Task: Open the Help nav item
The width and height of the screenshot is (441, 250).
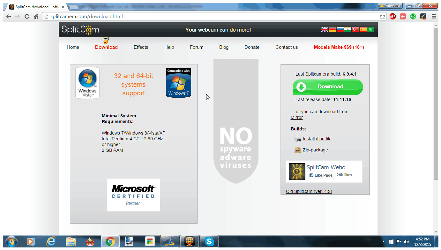Action: click(169, 47)
